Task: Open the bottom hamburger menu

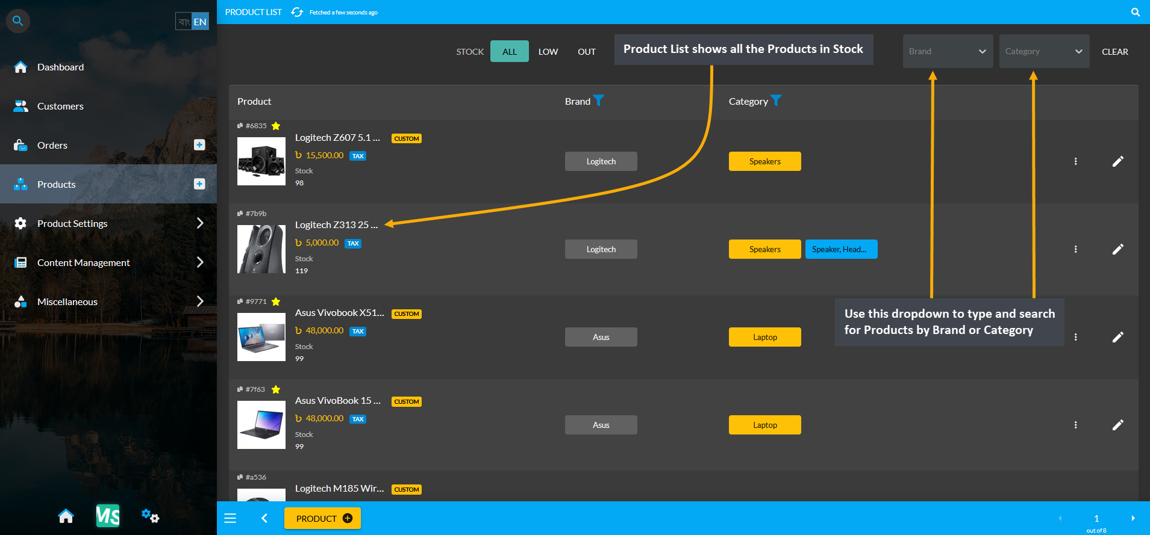Action: pos(230,518)
